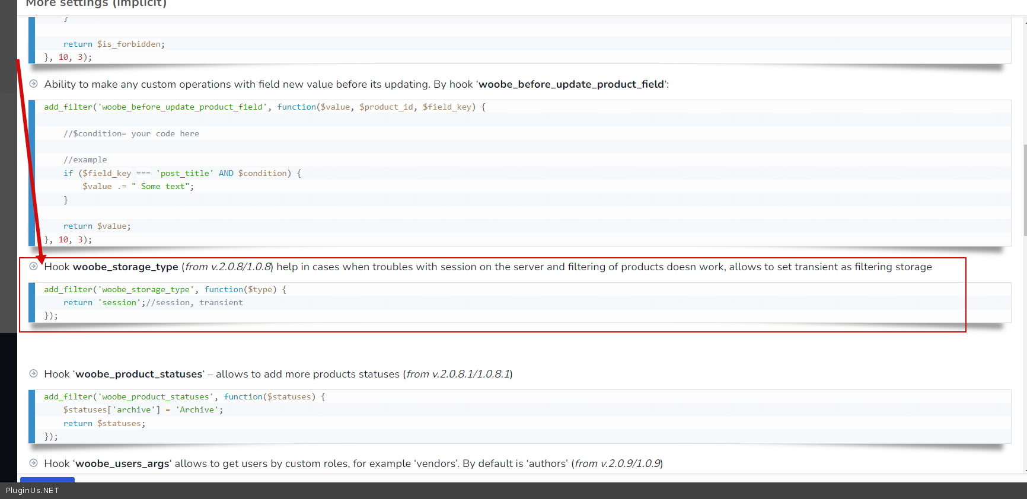Image resolution: width=1027 pixels, height=499 pixels.
Task: Click the scrollbar up arrow
Action: point(1025,21)
